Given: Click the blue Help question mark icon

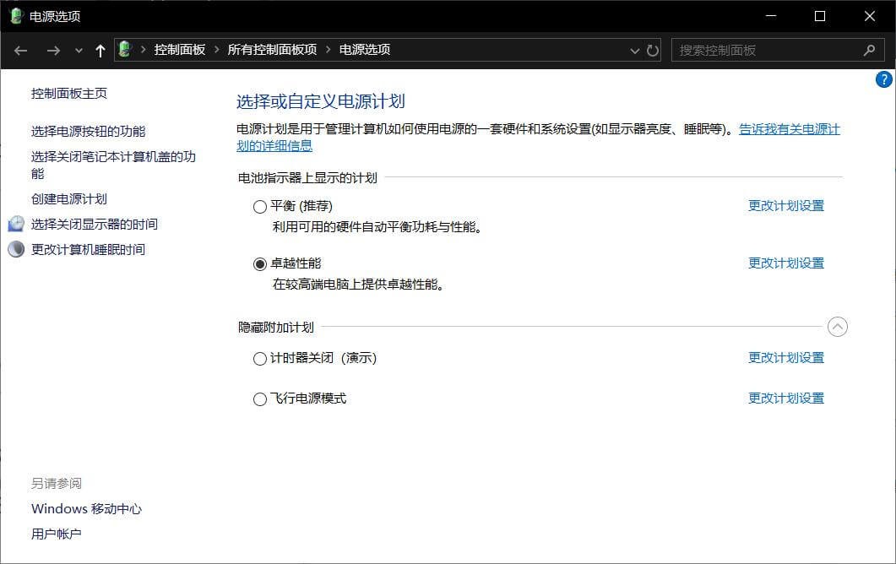Looking at the screenshot, I should point(883,79).
